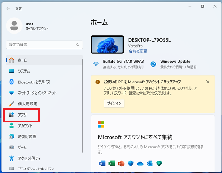Open アクセシビリティ settings
The width and height of the screenshot is (222, 173).
(44, 158)
